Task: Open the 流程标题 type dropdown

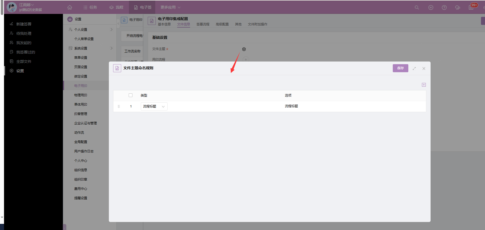Action: (x=154, y=106)
